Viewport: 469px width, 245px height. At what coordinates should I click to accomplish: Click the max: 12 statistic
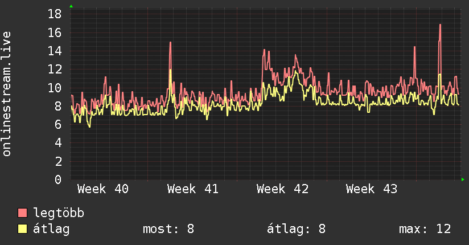[425, 229]
